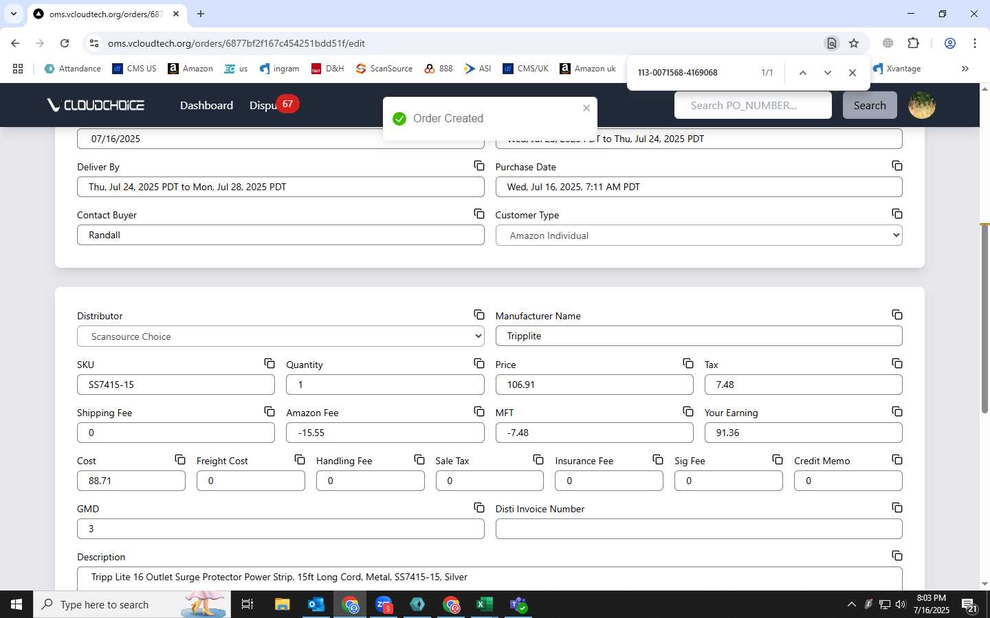Show hidden system tray icons
990x618 pixels.
point(852,604)
